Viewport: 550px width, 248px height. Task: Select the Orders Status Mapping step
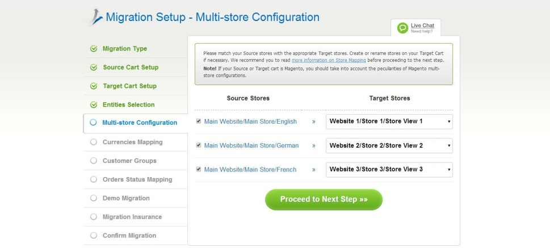(x=137, y=180)
